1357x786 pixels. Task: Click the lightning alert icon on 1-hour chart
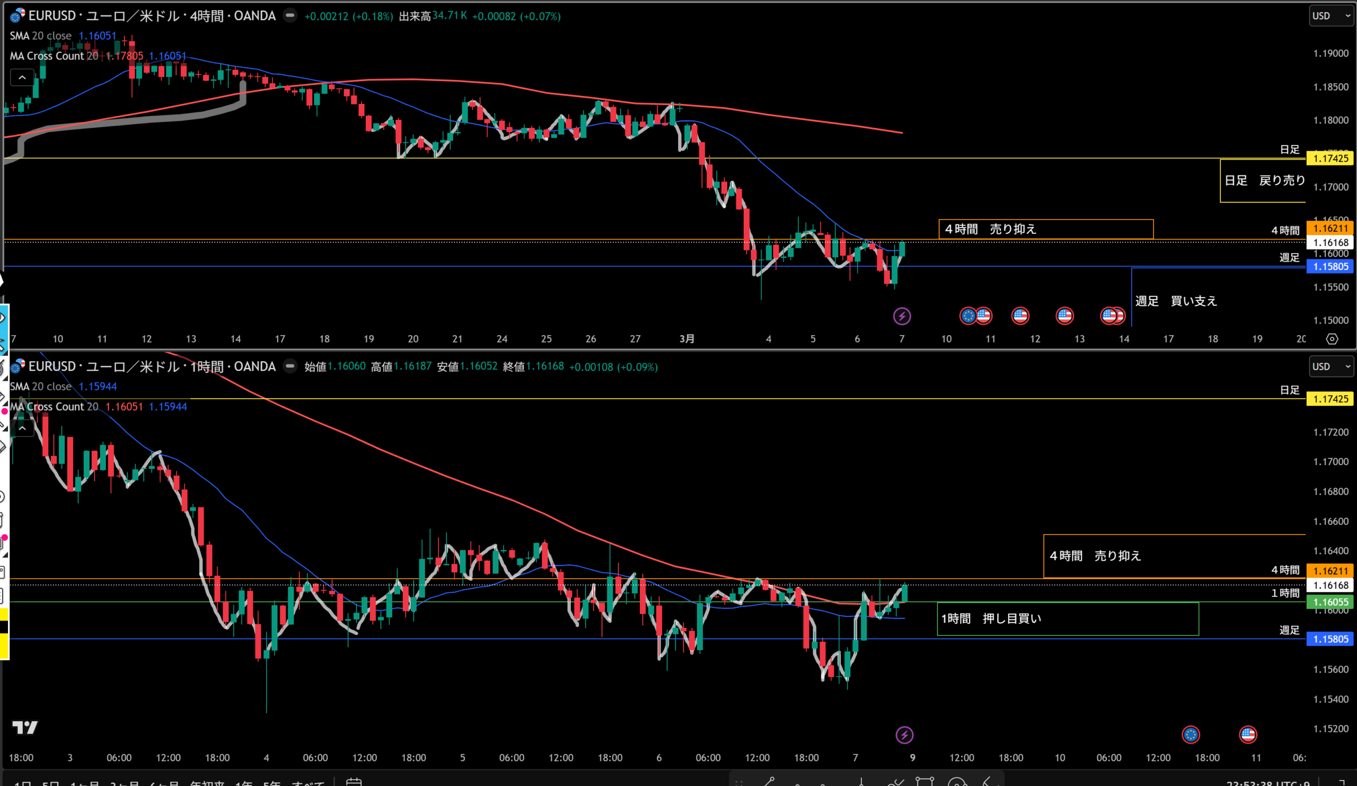pos(904,735)
